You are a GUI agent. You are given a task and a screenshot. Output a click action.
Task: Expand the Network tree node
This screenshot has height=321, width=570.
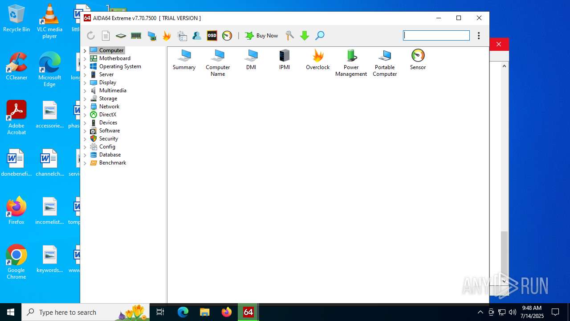[85, 107]
